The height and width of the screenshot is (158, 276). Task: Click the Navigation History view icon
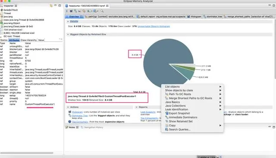click(x=82, y=127)
